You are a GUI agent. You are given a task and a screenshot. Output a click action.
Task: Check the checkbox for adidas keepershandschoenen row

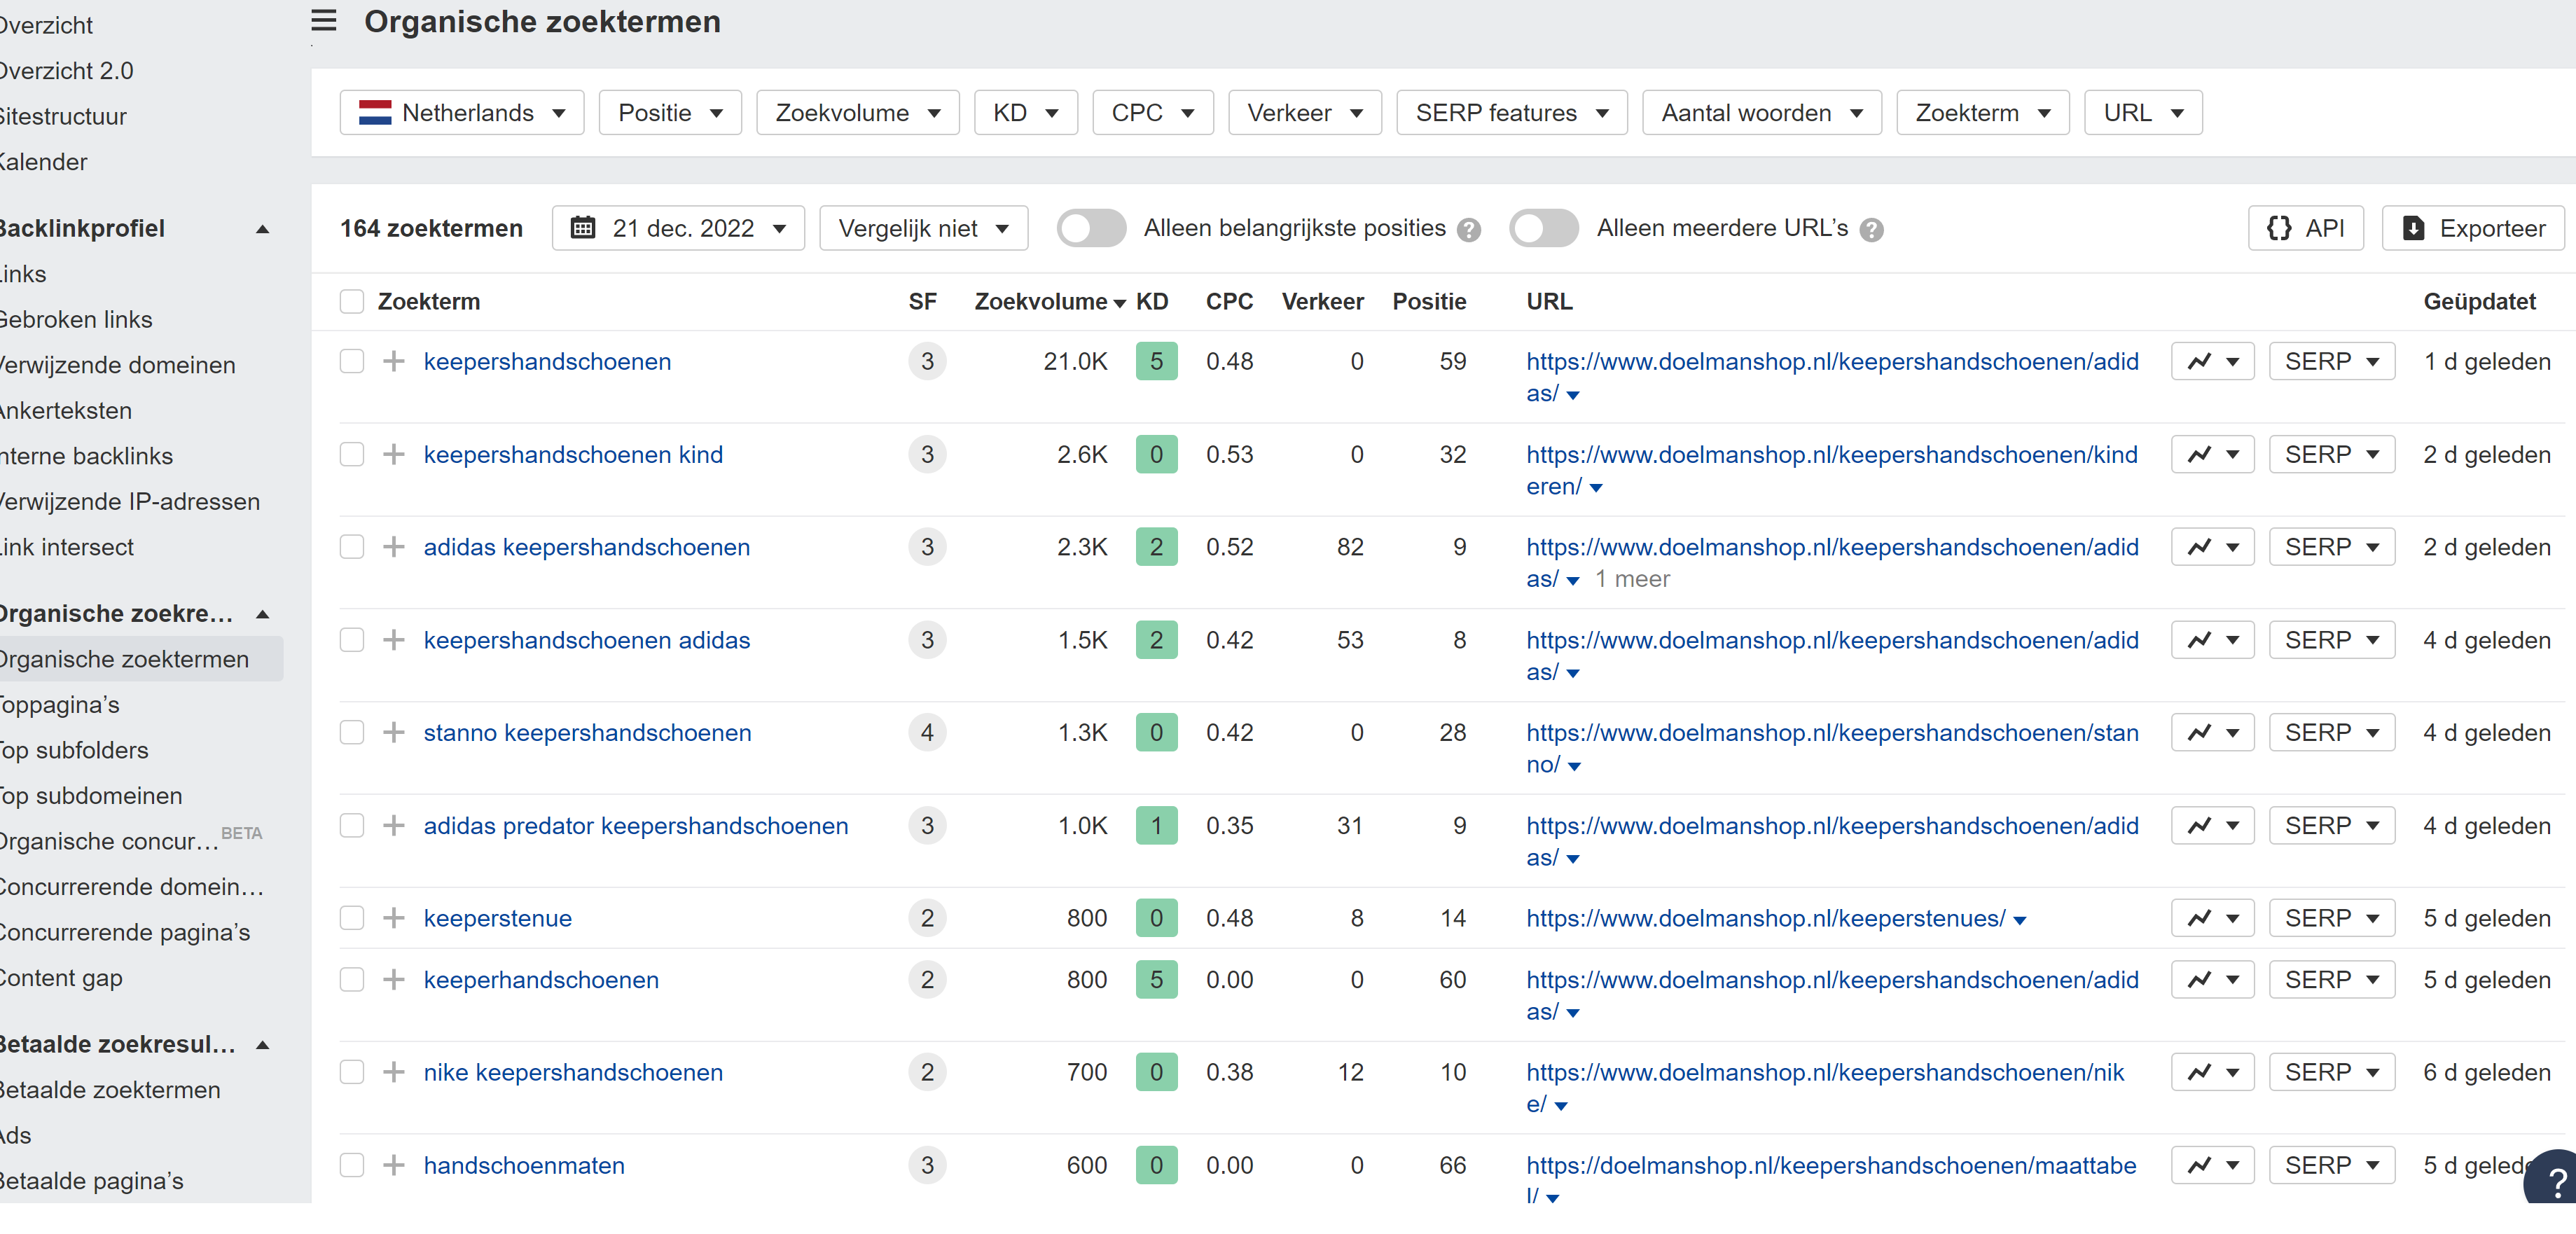[352, 547]
